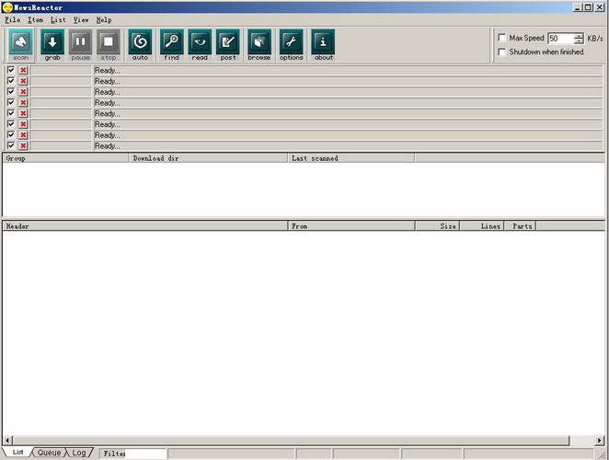Open the View menu
Viewport: 609px width, 460px height.
pos(81,20)
